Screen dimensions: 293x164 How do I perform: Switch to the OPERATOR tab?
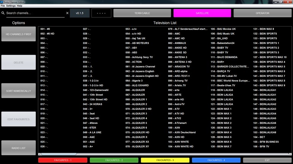262,13
